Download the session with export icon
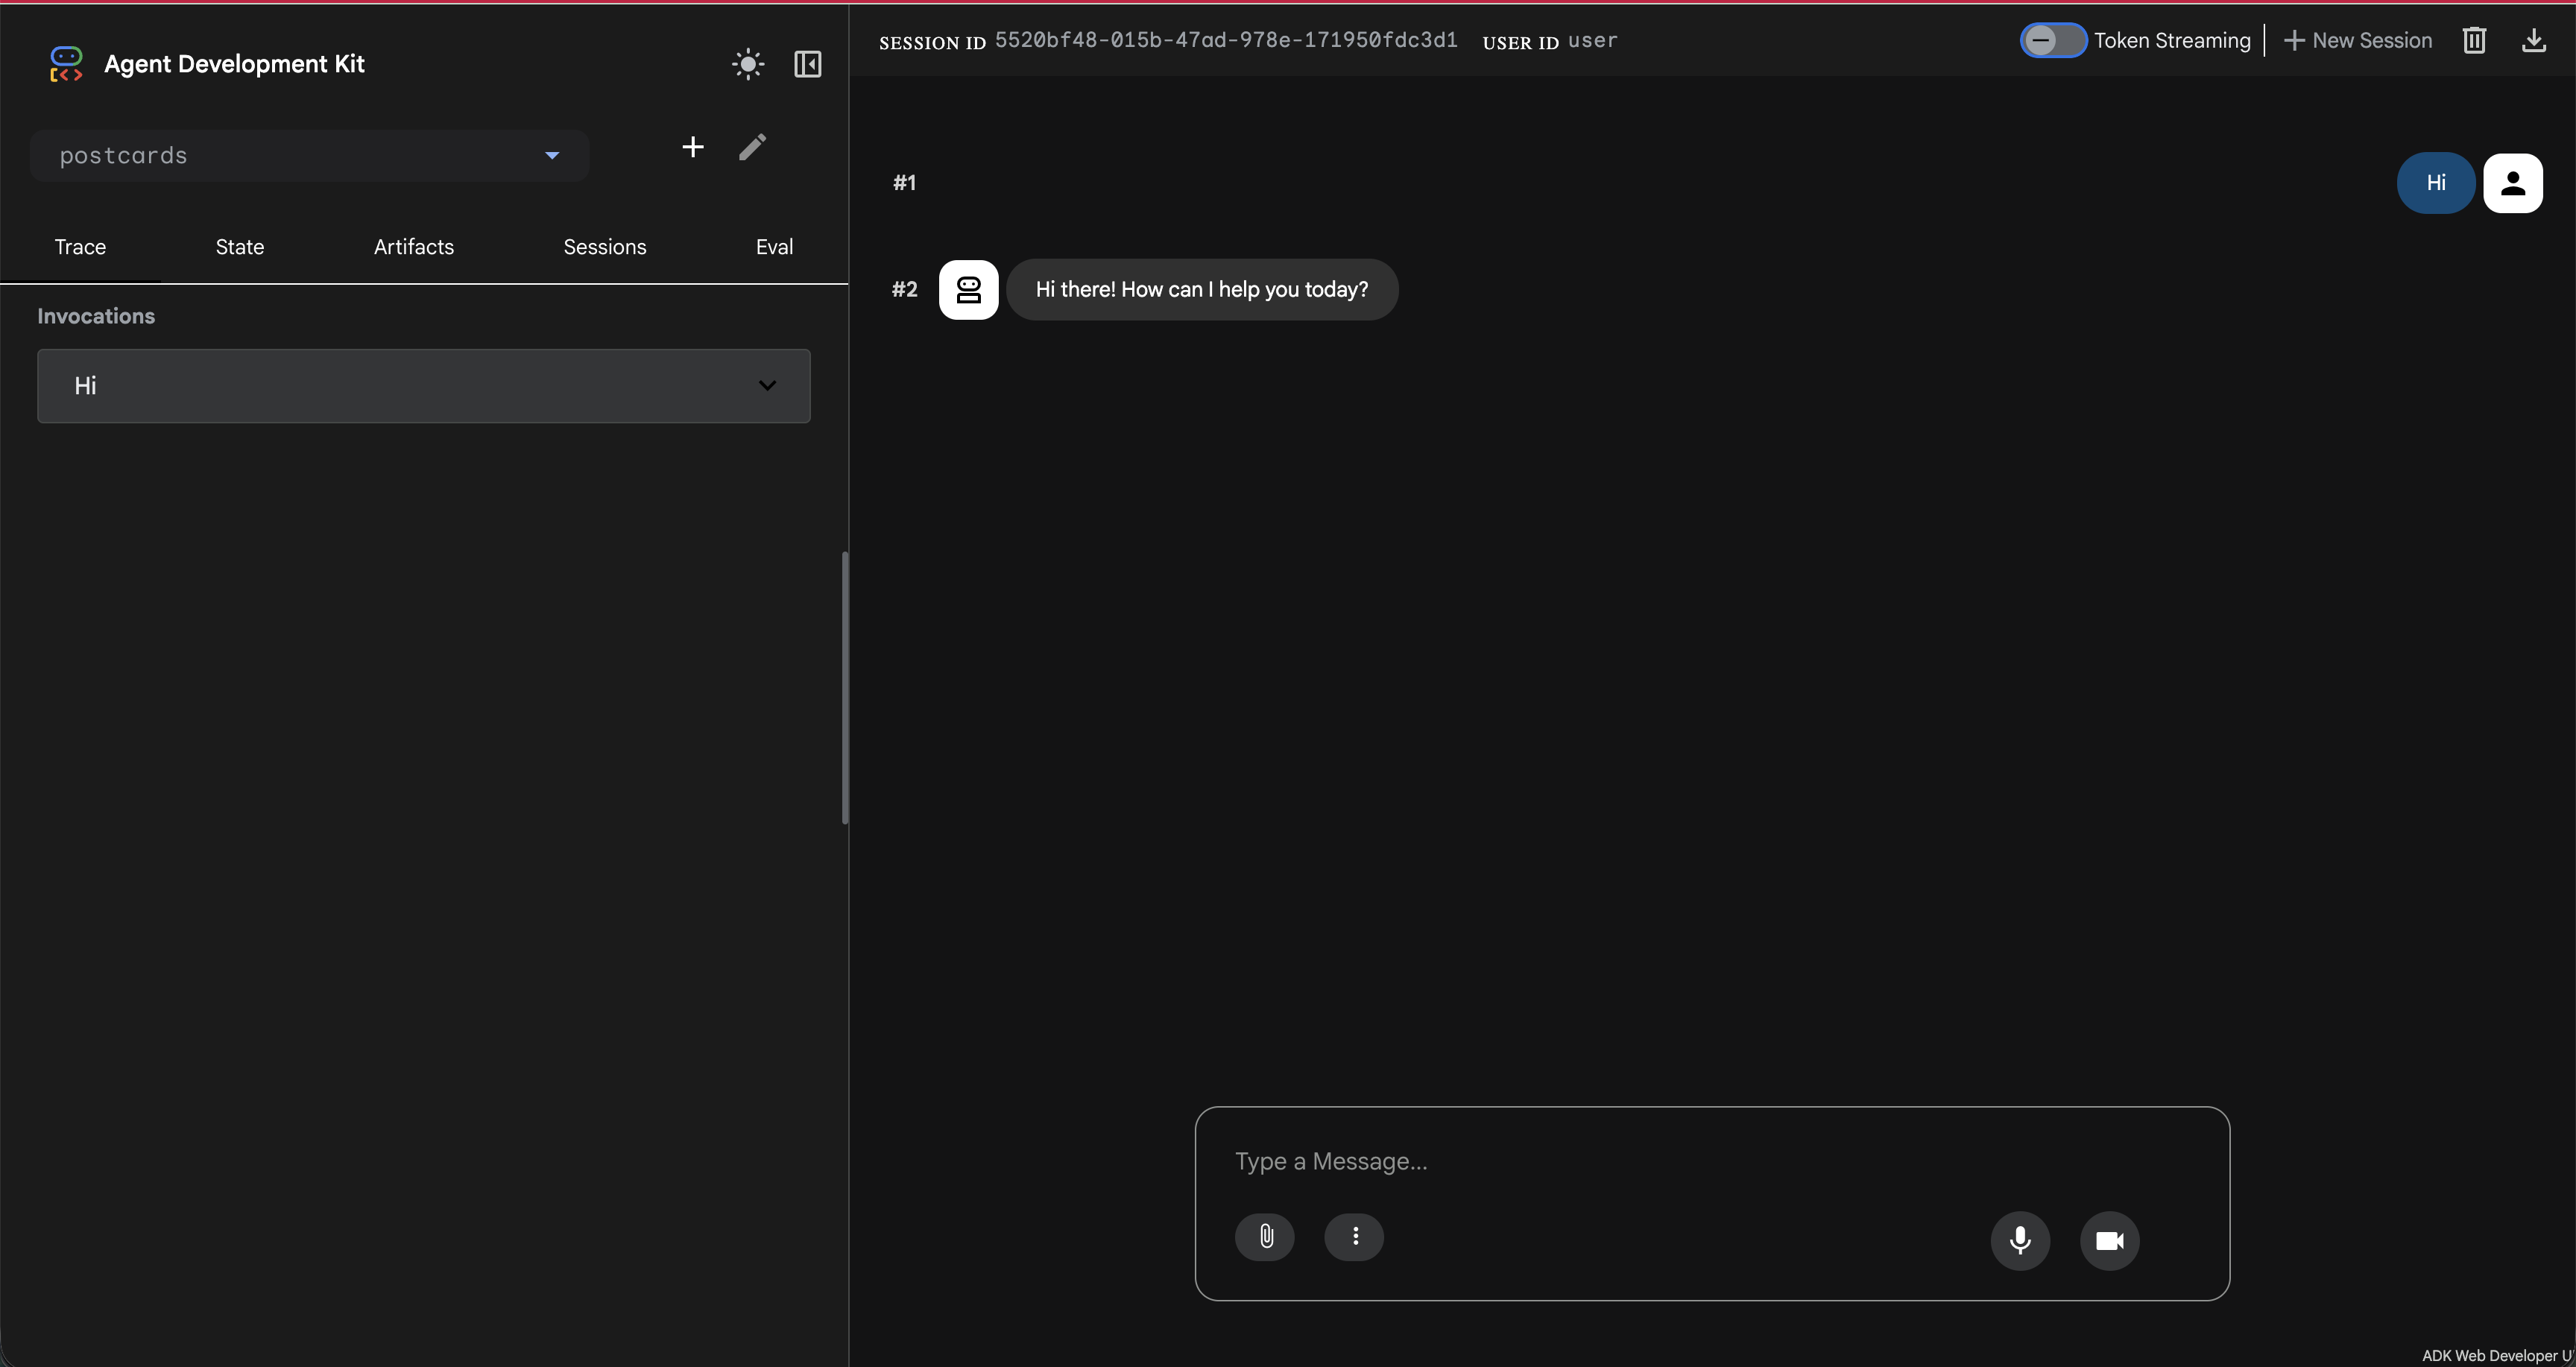Image resolution: width=2576 pixels, height=1367 pixels. [x=2535, y=40]
